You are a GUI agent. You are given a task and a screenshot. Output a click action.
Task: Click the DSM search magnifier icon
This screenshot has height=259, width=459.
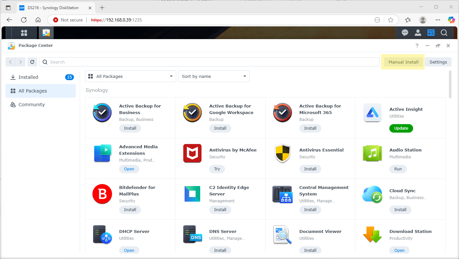tap(444, 33)
